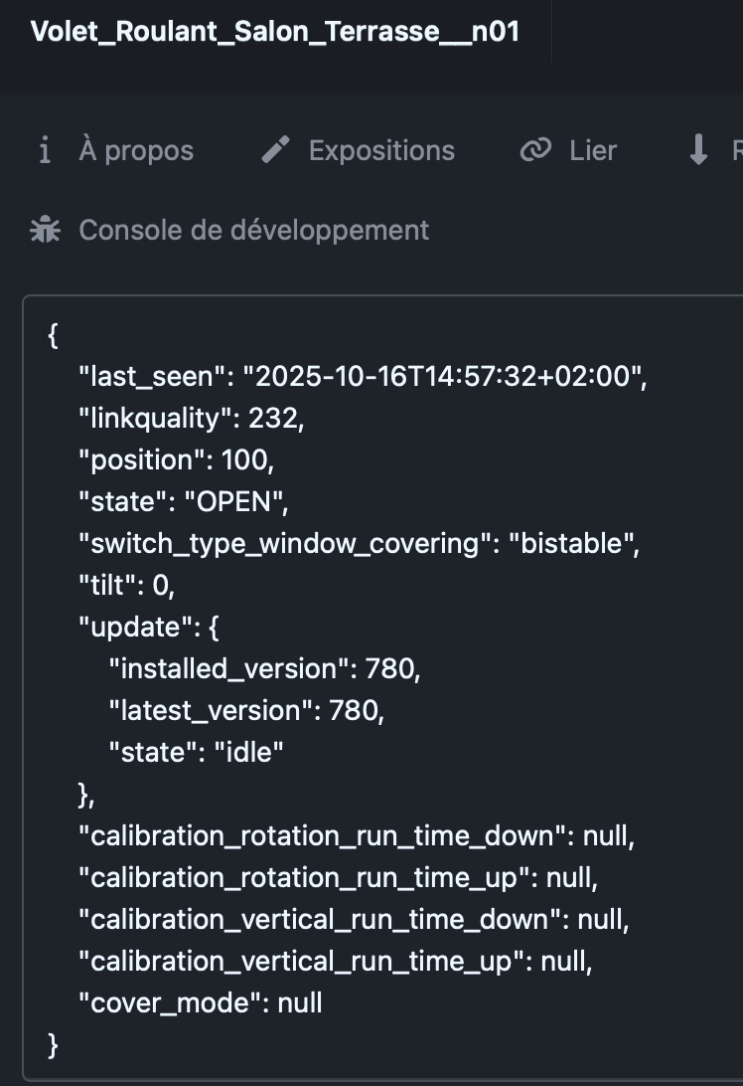Viewport: 743px width, 1086px height.
Task: Click the "idle" update state value
Action: [249, 753]
